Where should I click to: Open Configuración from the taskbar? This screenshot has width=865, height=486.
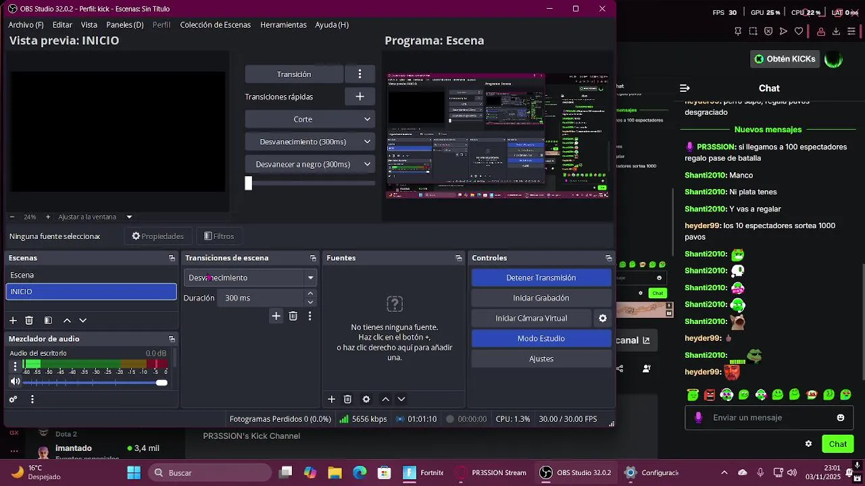[x=651, y=473]
